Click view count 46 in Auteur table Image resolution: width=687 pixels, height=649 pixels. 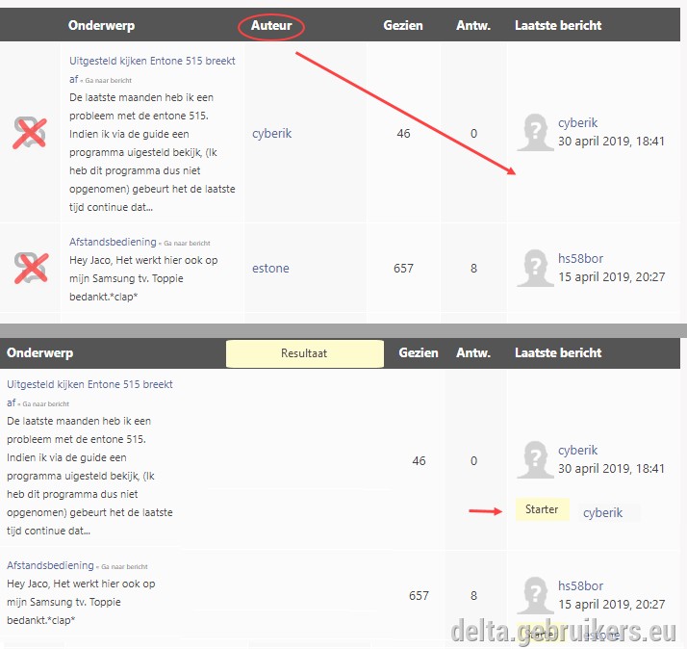(x=403, y=133)
